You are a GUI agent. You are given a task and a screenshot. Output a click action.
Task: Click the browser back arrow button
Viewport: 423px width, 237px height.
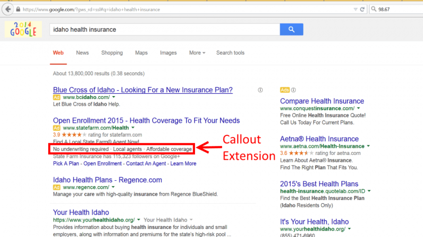(x=8, y=9)
